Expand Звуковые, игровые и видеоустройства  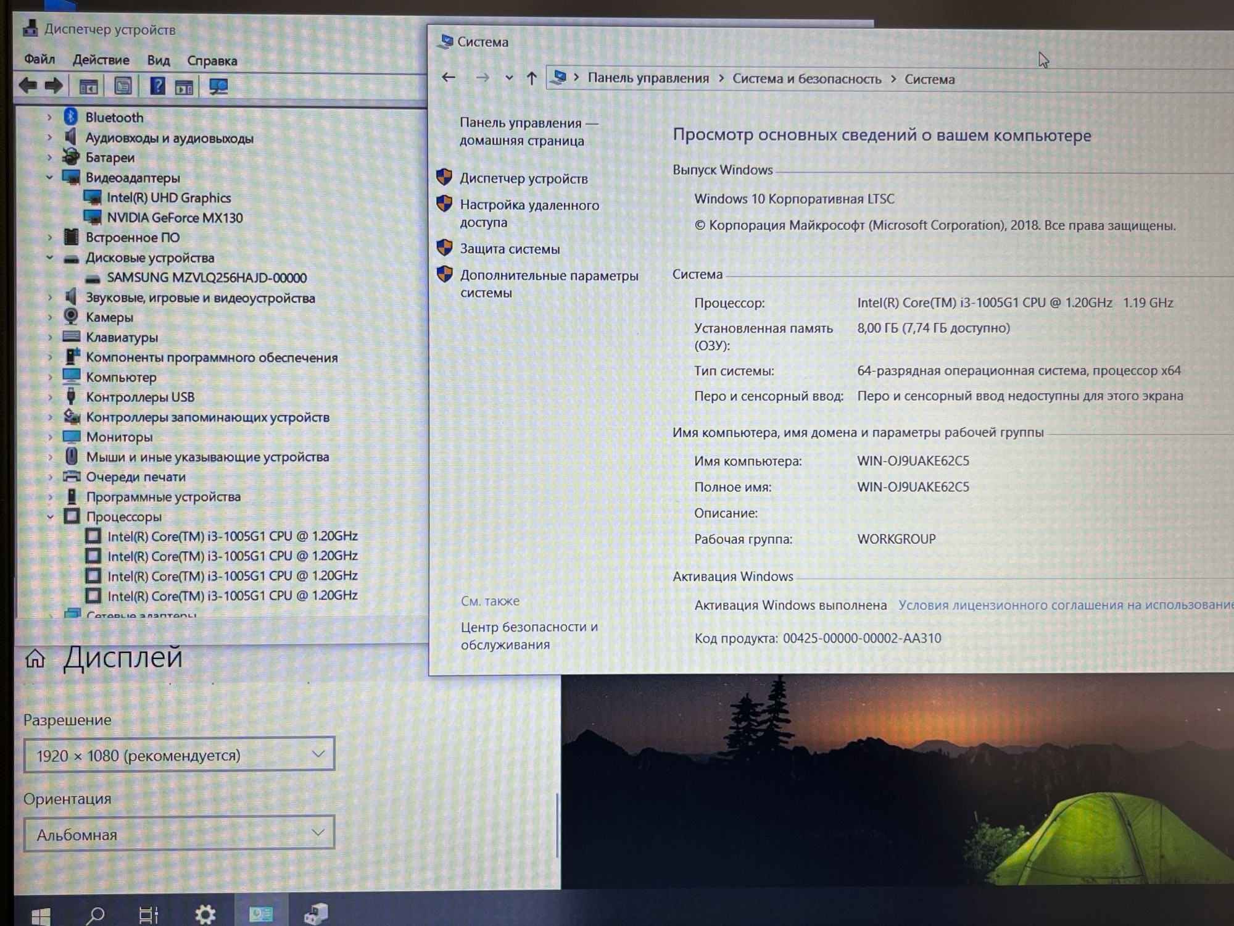pyautogui.click(x=50, y=297)
